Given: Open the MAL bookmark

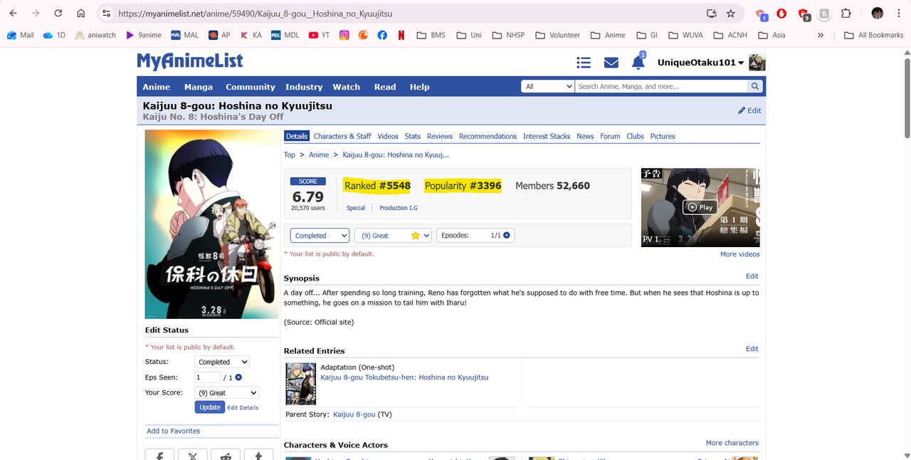Looking at the screenshot, I should tap(185, 35).
